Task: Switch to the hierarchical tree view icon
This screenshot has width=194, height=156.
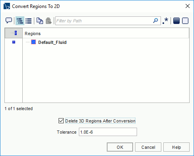Action: 20,21
